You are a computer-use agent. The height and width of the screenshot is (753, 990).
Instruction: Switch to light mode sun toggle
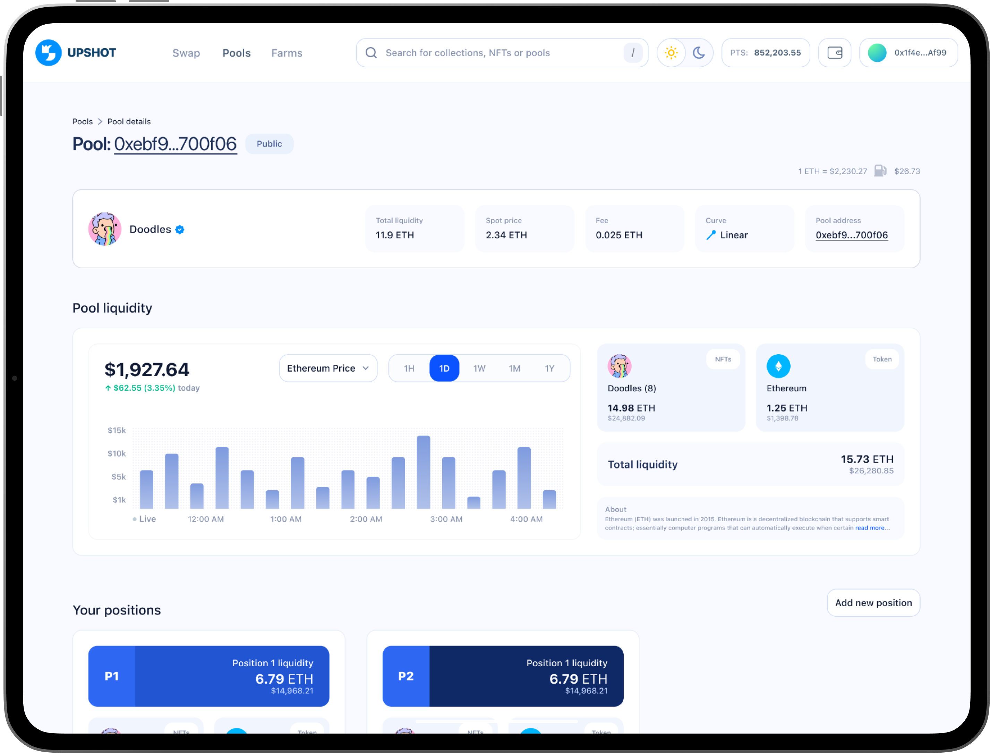tap(671, 53)
